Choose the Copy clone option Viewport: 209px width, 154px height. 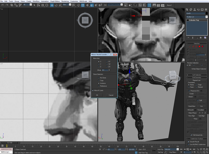[x=99, y=80]
